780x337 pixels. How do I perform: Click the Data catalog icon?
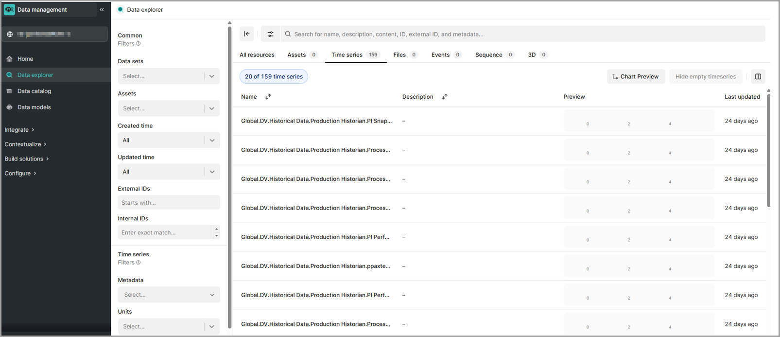[9, 91]
